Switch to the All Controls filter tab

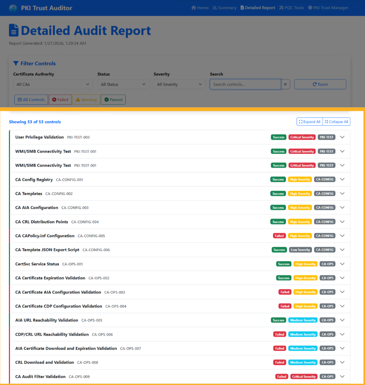point(31,99)
